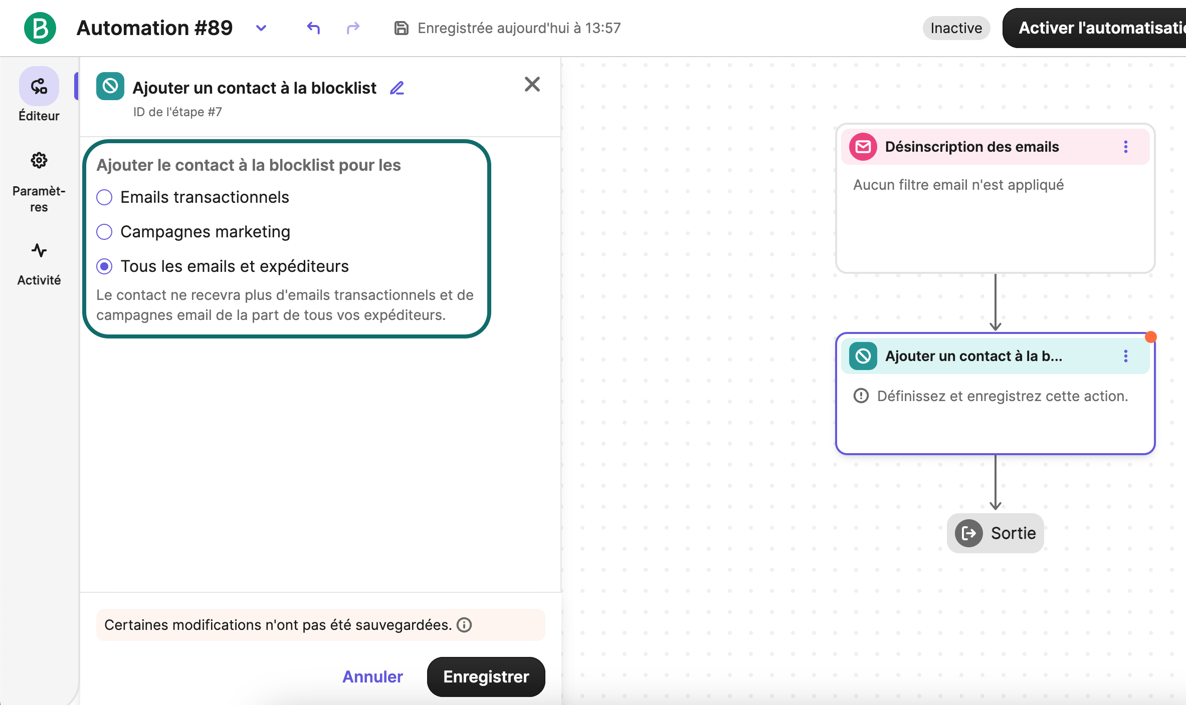Screen dimensions: 1186x705
Task: Select Emails transactionnels radio option
Action: (x=104, y=197)
